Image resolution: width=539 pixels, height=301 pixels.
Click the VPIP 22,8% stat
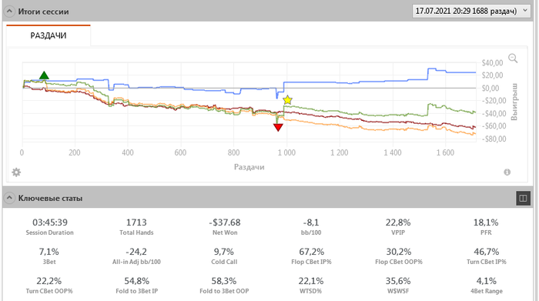398,227
